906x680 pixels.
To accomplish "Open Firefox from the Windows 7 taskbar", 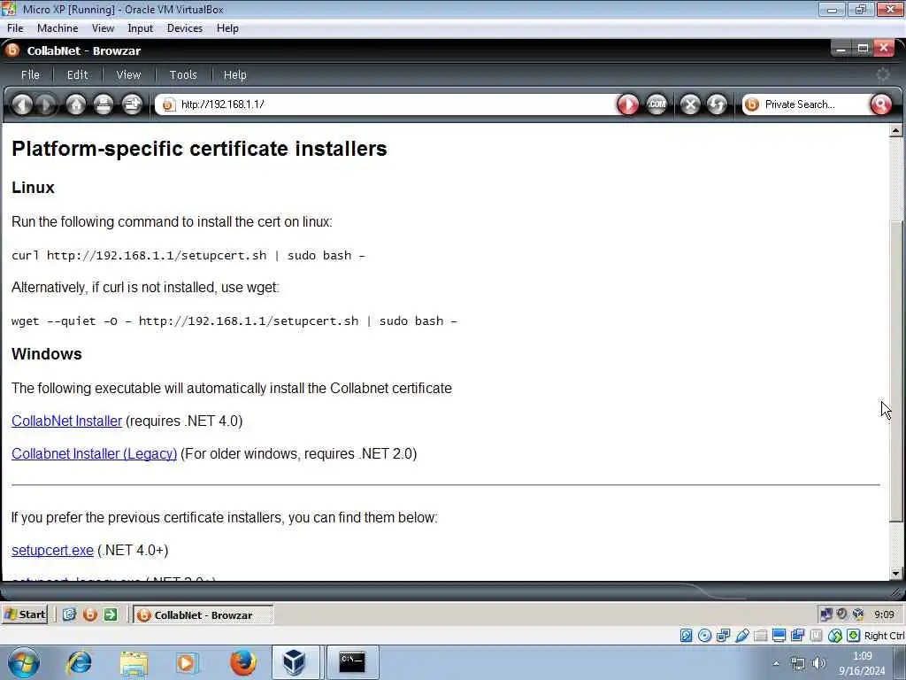I will pyautogui.click(x=243, y=662).
